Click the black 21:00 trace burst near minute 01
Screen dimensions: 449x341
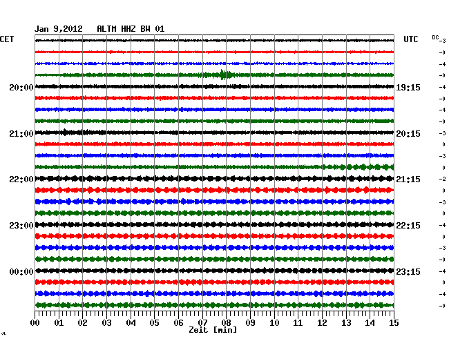click(x=65, y=132)
